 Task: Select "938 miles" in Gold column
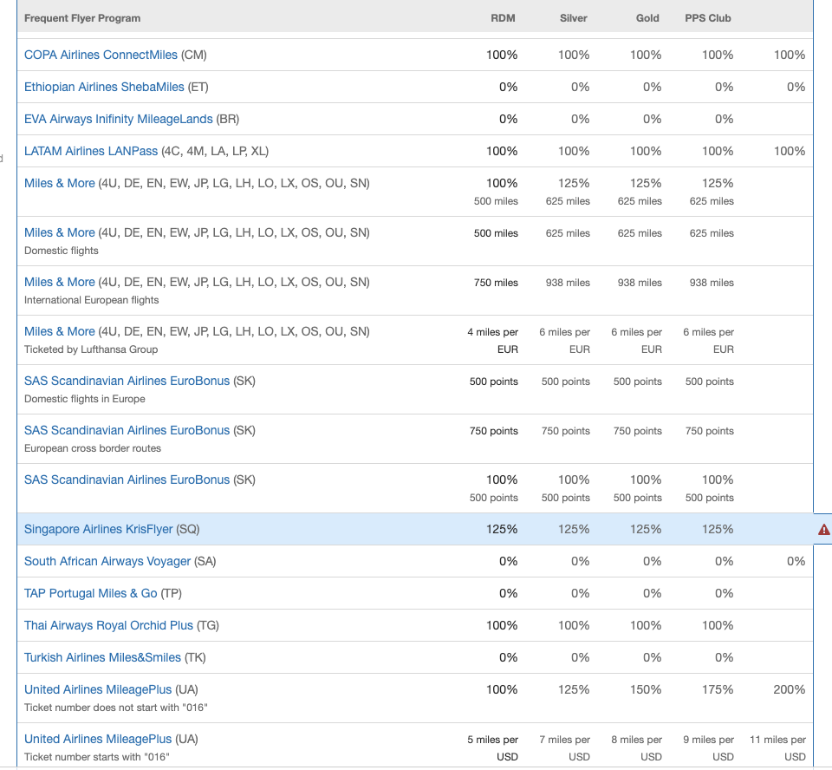point(640,283)
